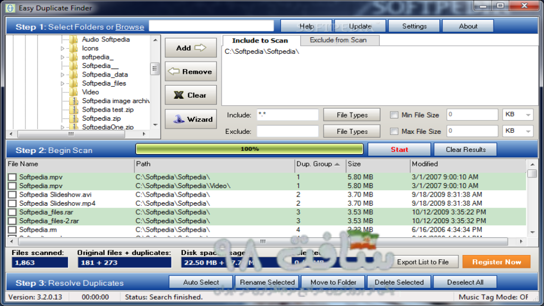Check the Softpedia.m row checkbox
Screen dimensions: 544x306
[x=12, y=229]
